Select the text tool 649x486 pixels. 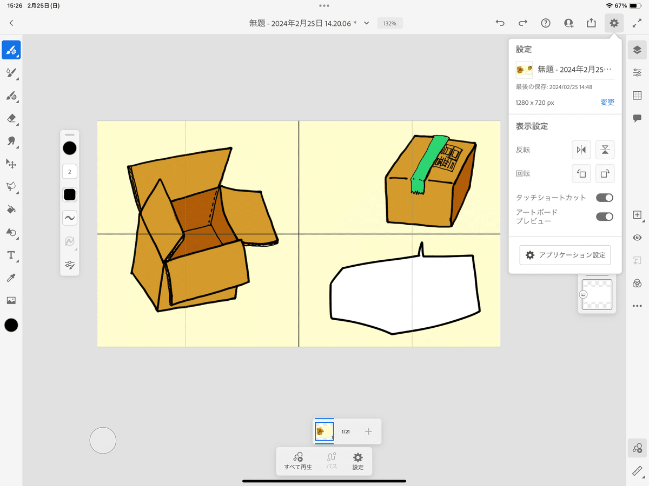point(11,255)
